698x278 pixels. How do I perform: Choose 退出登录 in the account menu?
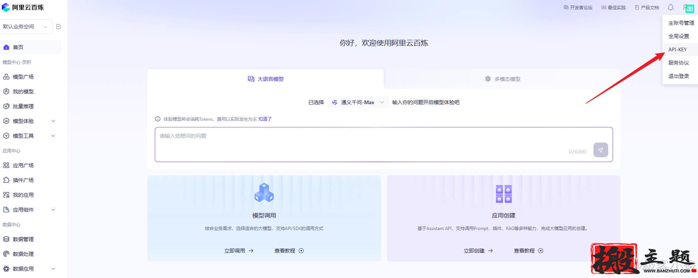(x=680, y=76)
